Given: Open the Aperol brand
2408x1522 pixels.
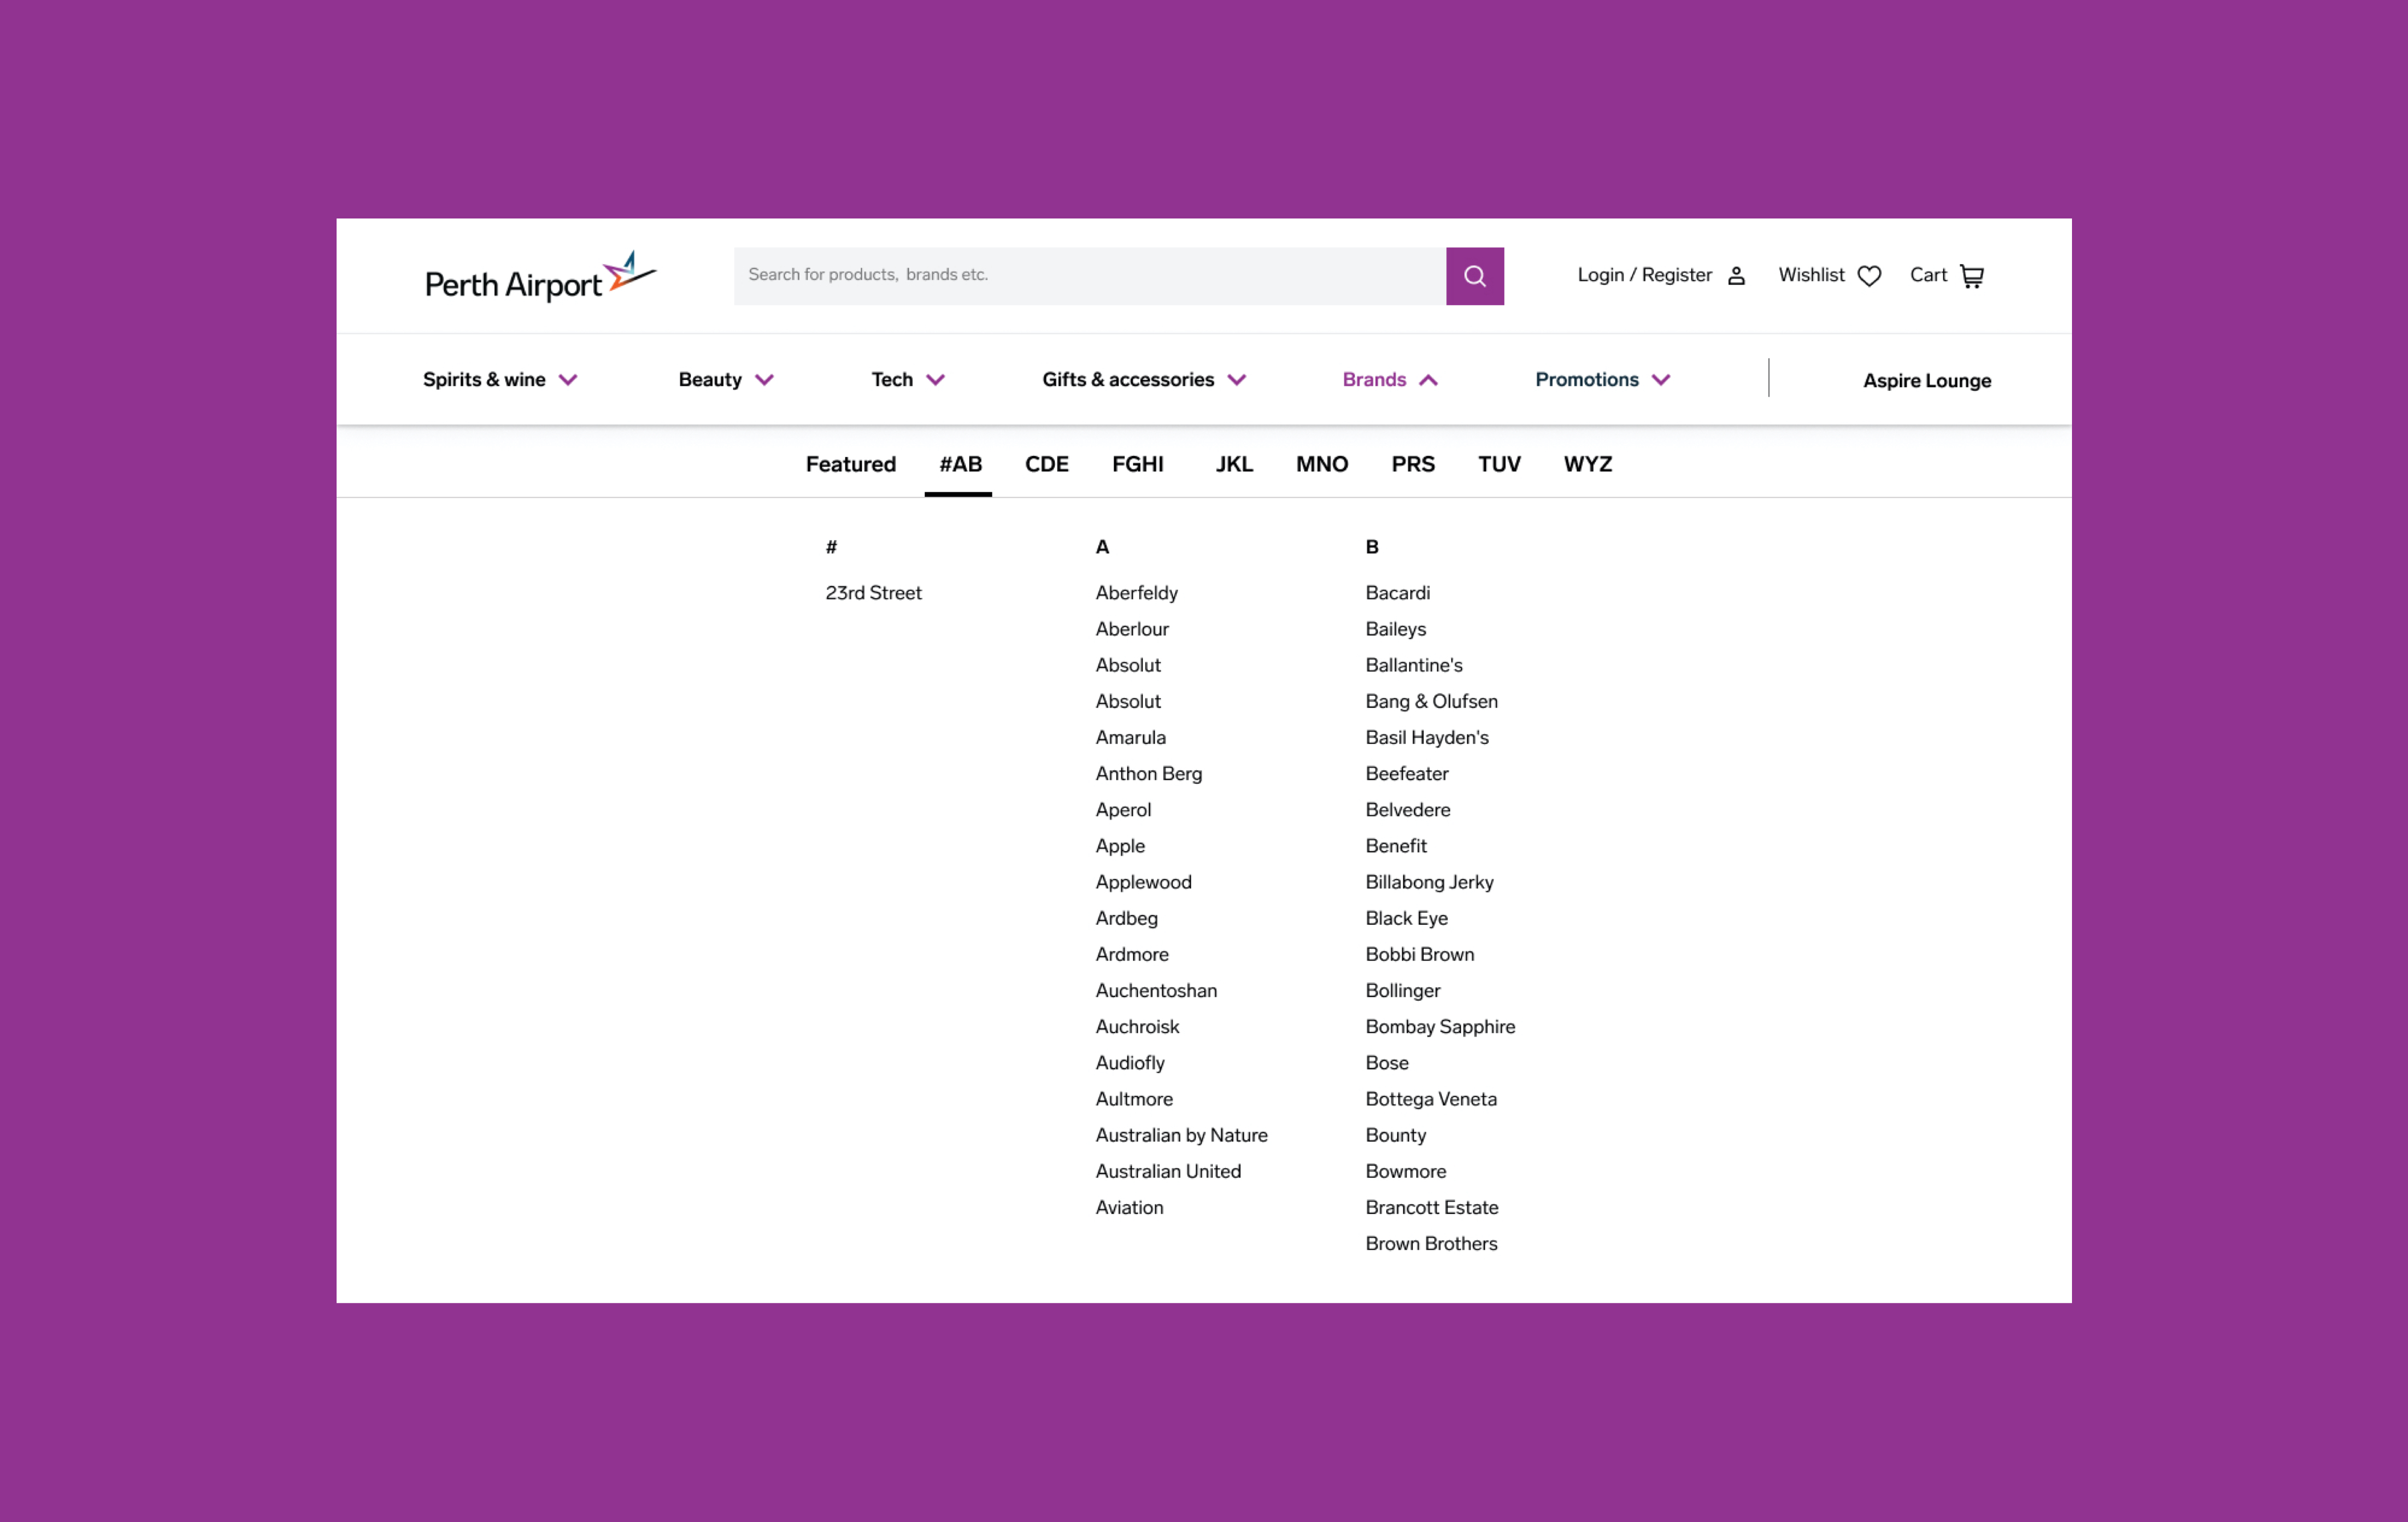Looking at the screenshot, I should (x=1122, y=810).
